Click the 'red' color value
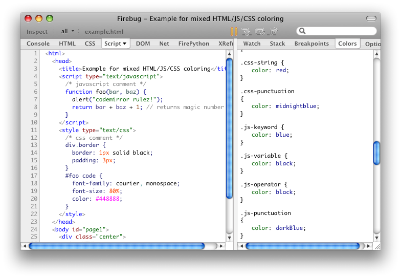The width and height of the screenshot is (401, 278). point(281,70)
